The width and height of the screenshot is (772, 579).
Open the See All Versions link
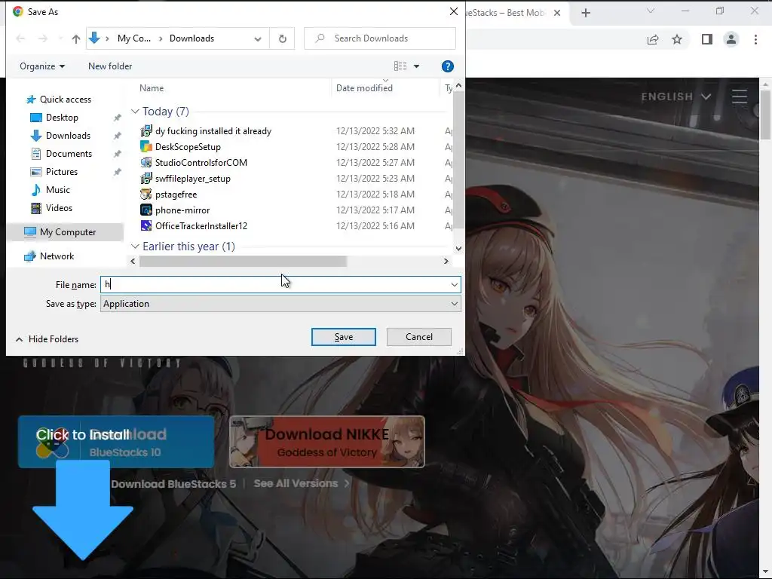click(302, 484)
